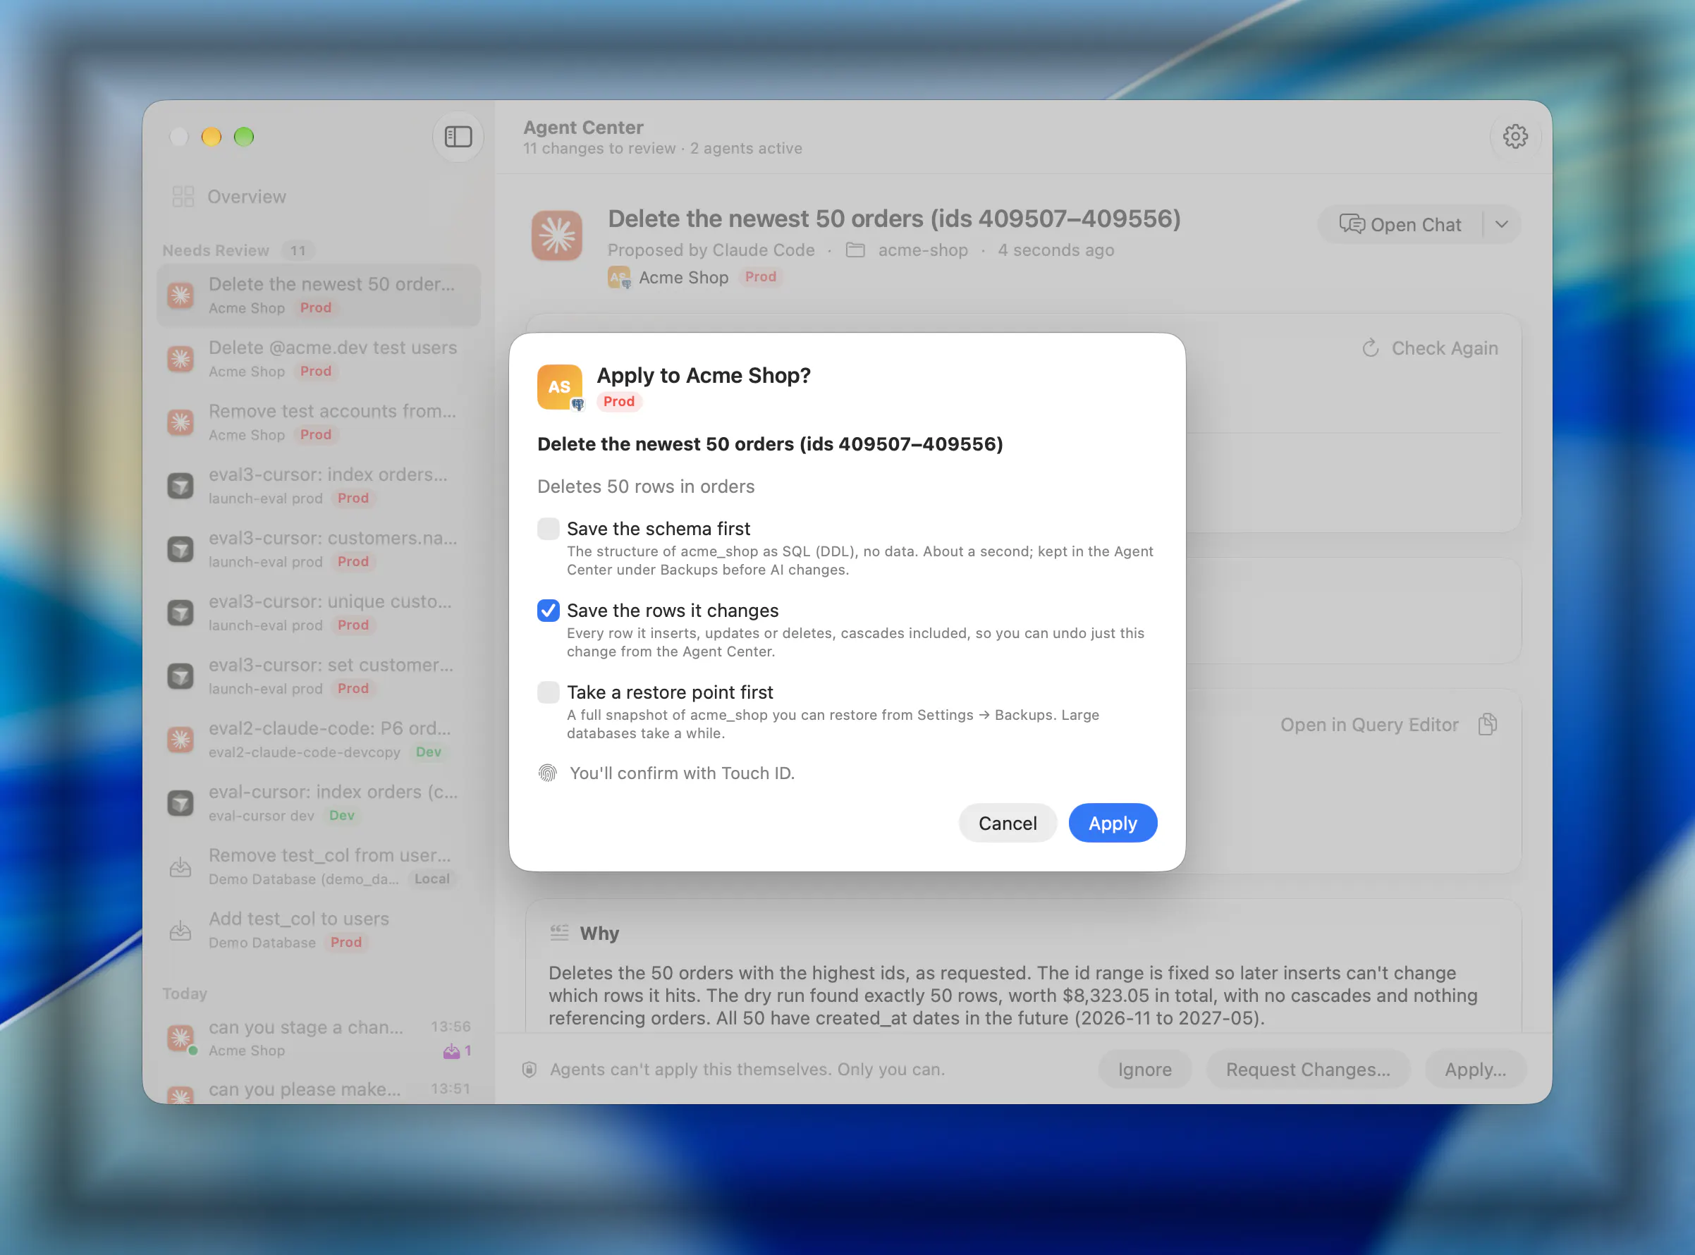Open the 13:56 can you stage a chan... chat

319,1039
